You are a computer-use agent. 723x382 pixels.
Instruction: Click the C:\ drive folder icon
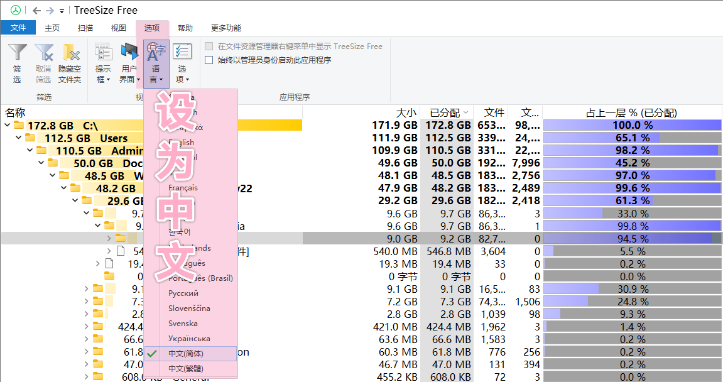(x=19, y=124)
